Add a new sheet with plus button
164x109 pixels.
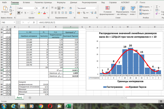point(30,98)
